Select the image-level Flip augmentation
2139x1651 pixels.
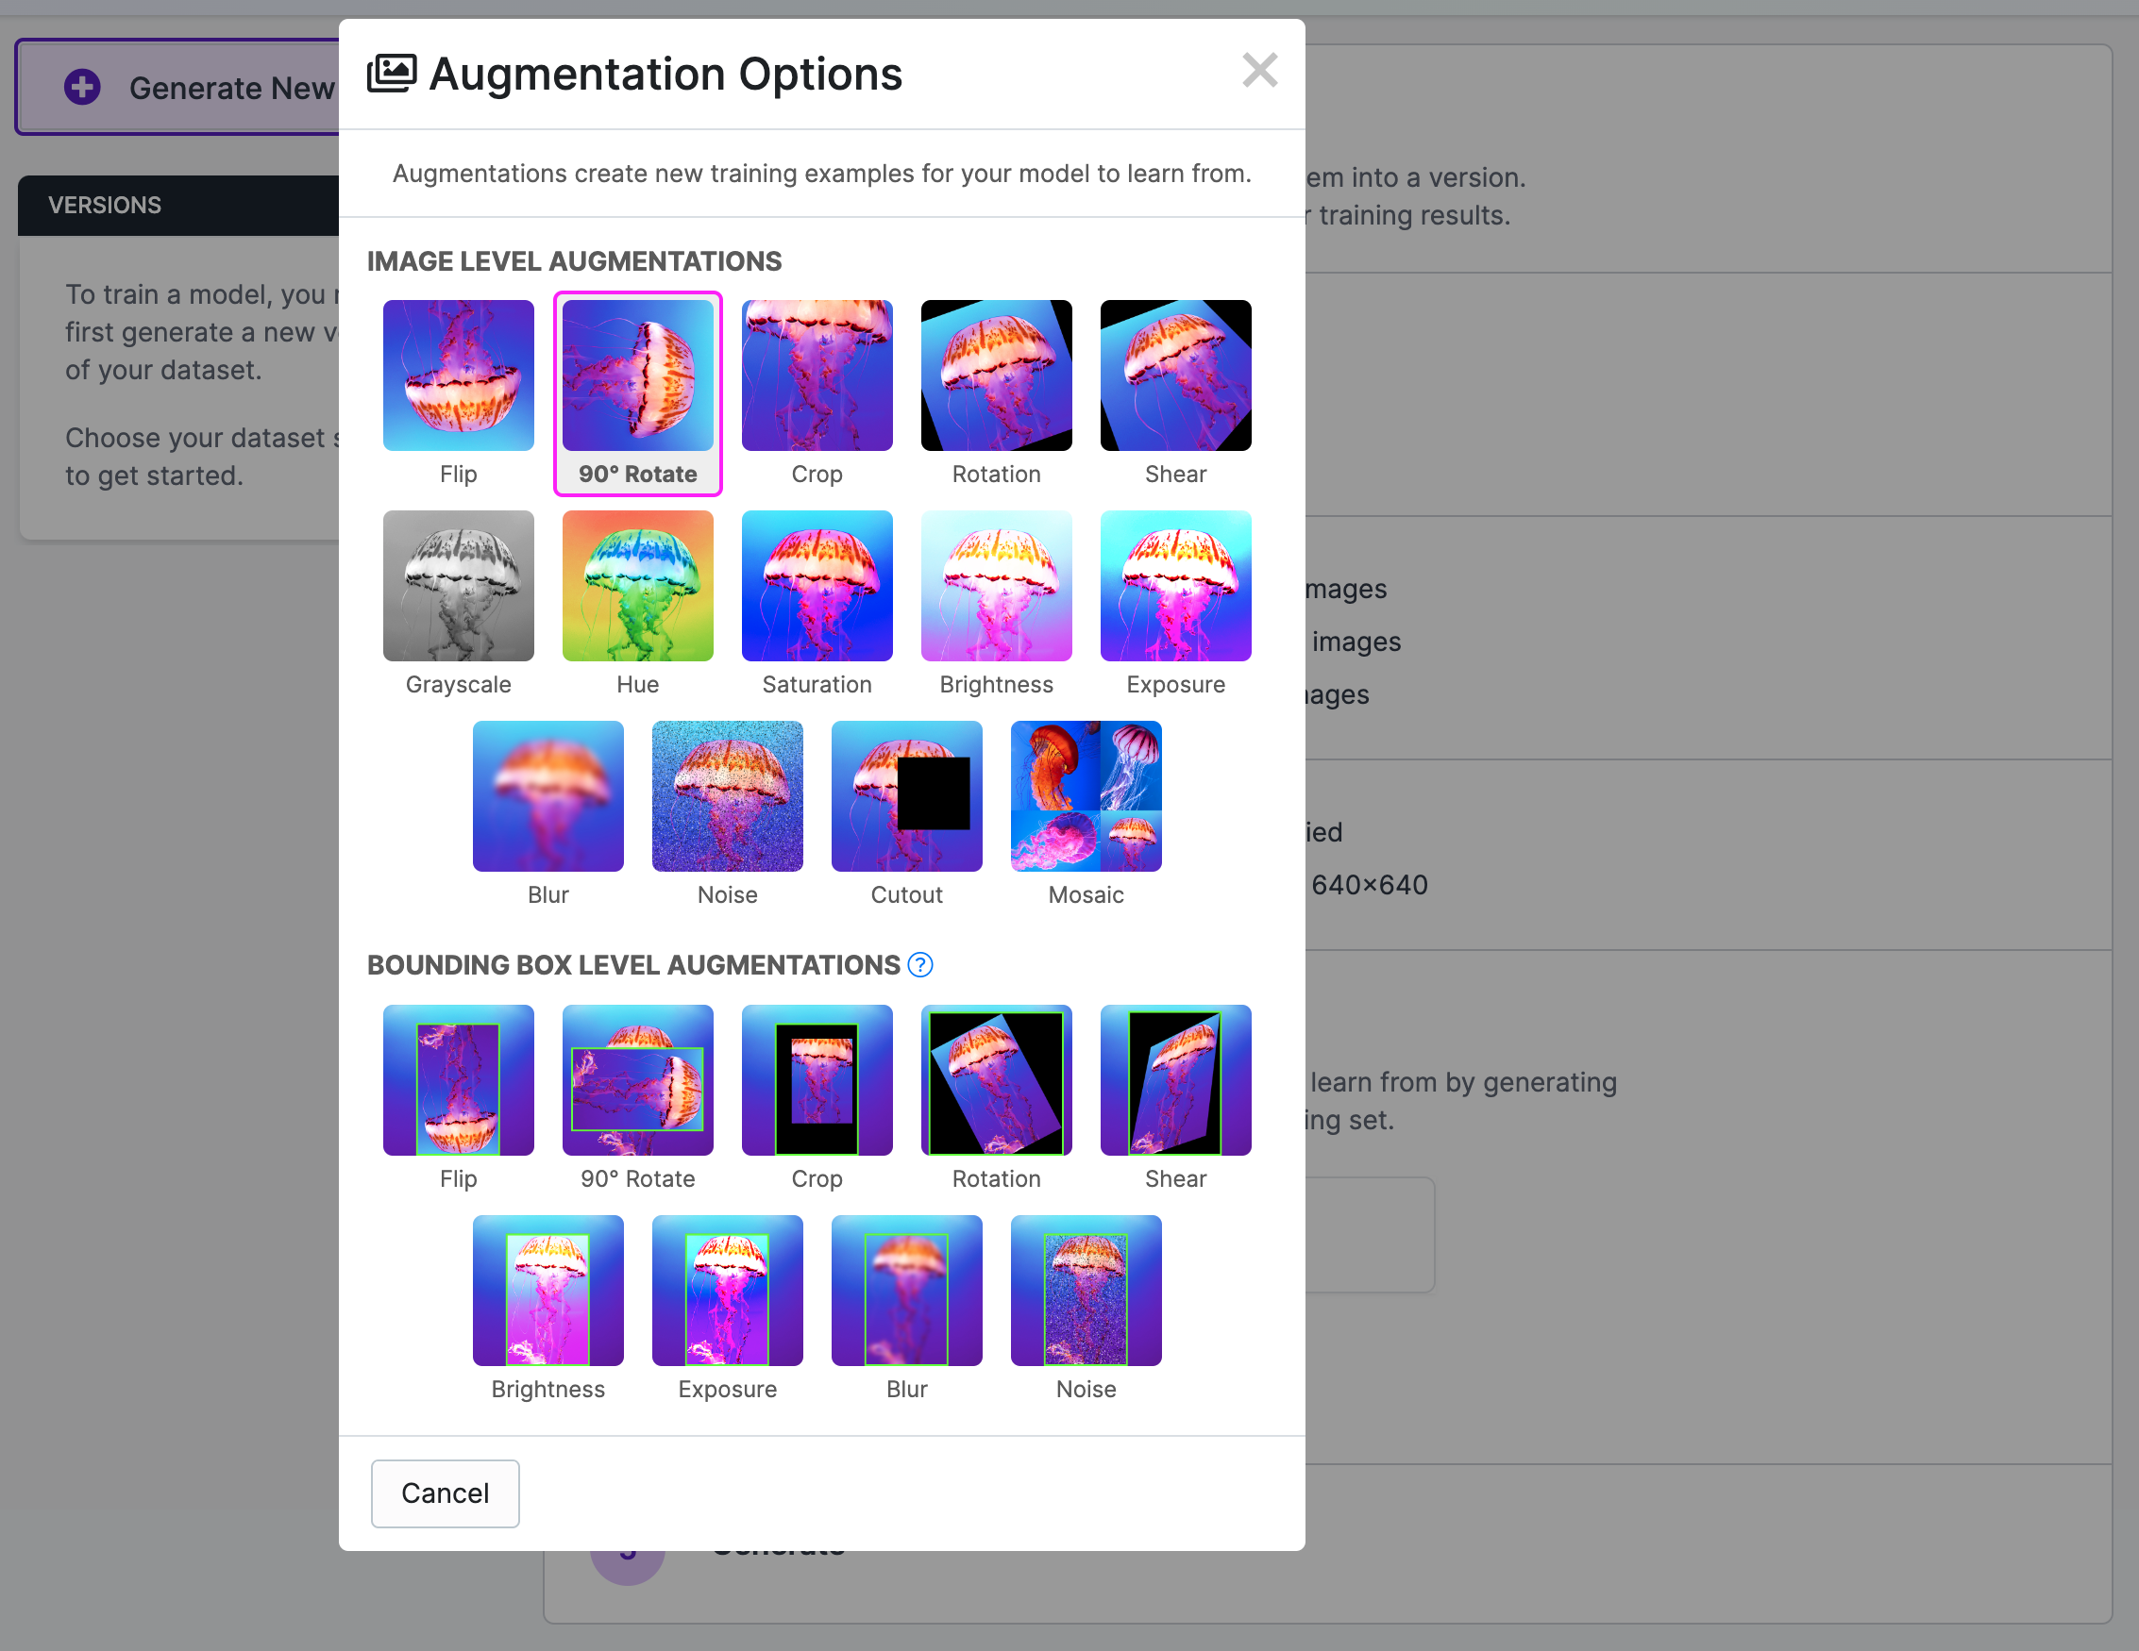point(458,375)
